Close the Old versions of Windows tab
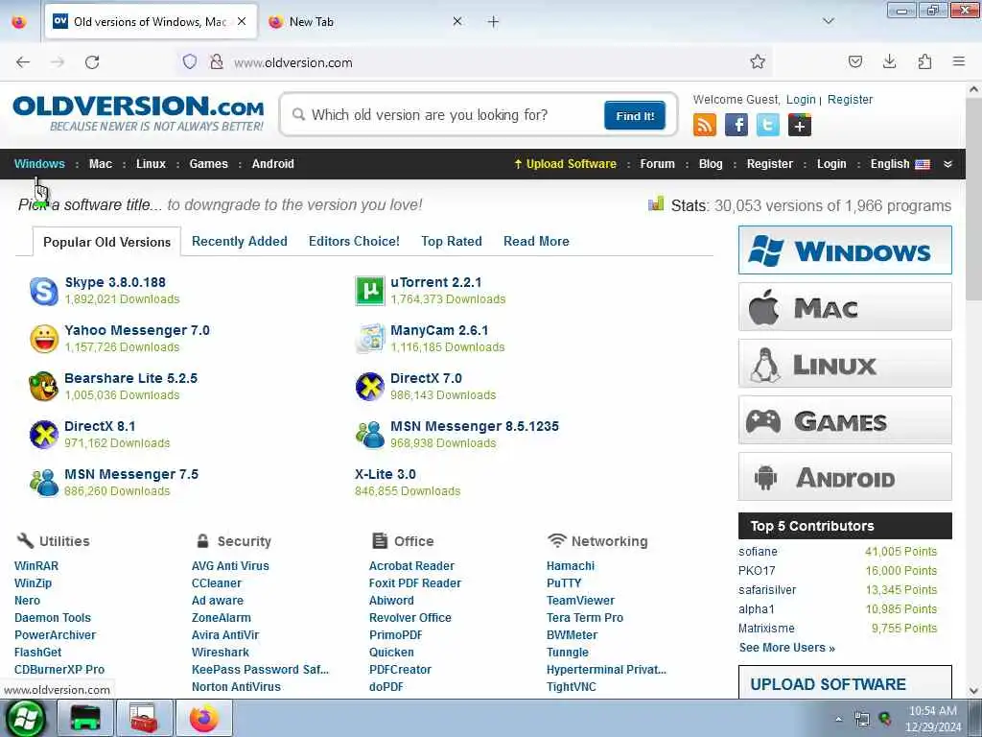Viewport: 982px width, 737px height. pyautogui.click(x=242, y=21)
